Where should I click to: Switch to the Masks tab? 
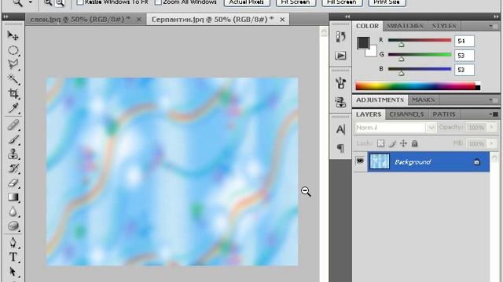click(423, 100)
